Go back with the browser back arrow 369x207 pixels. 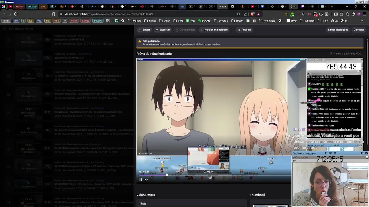click(x=4, y=14)
